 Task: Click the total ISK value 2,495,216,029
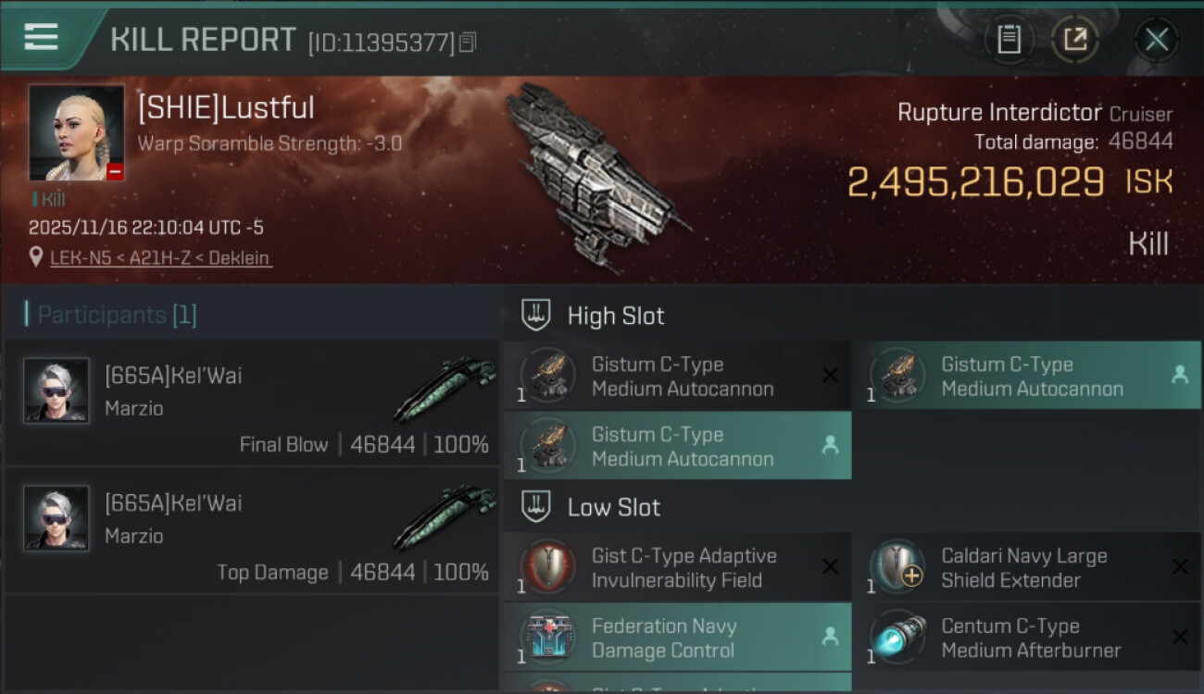click(975, 182)
